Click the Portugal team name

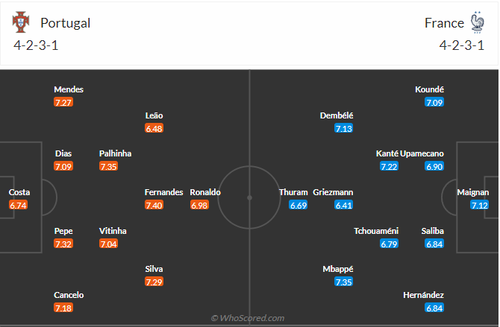(66, 22)
